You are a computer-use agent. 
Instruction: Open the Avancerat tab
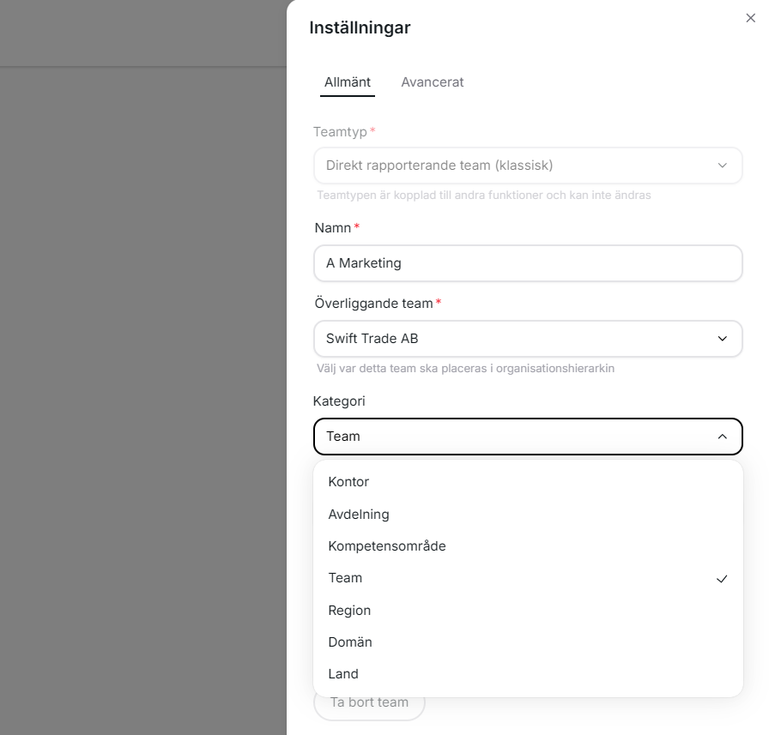pos(433,82)
